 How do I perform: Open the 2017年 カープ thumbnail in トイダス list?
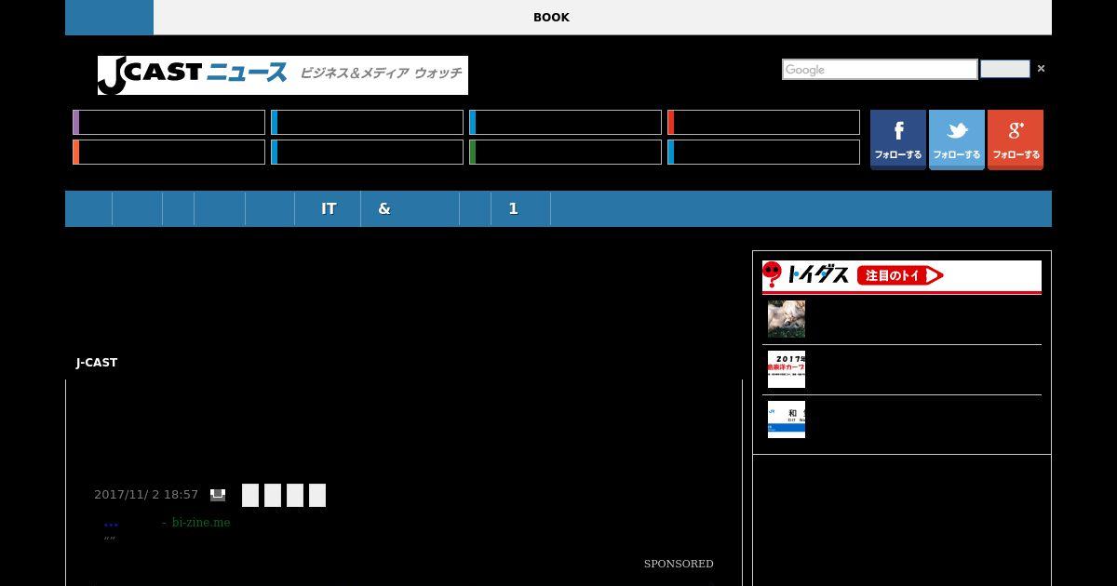coord(787,369)
